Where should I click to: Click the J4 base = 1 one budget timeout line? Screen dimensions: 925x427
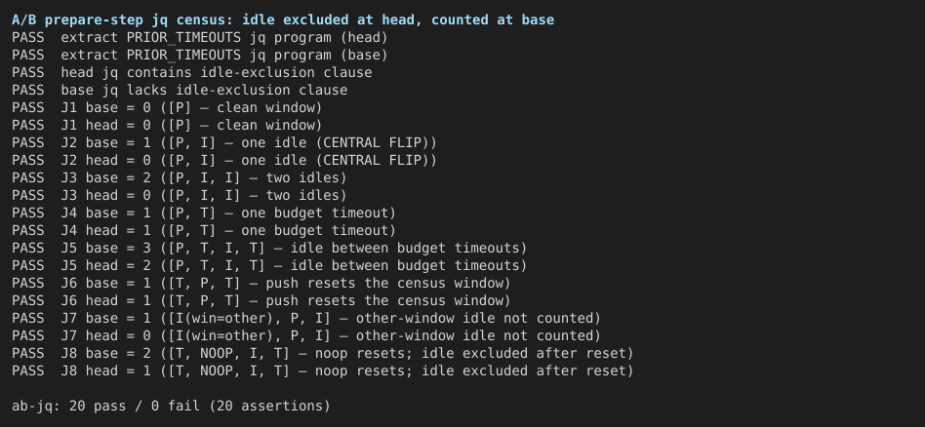point(204,213)
